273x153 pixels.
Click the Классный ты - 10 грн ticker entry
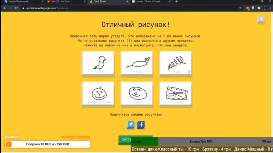tap(178, 149)
